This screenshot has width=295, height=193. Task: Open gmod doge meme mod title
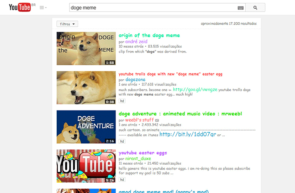(x=164, y=191)
